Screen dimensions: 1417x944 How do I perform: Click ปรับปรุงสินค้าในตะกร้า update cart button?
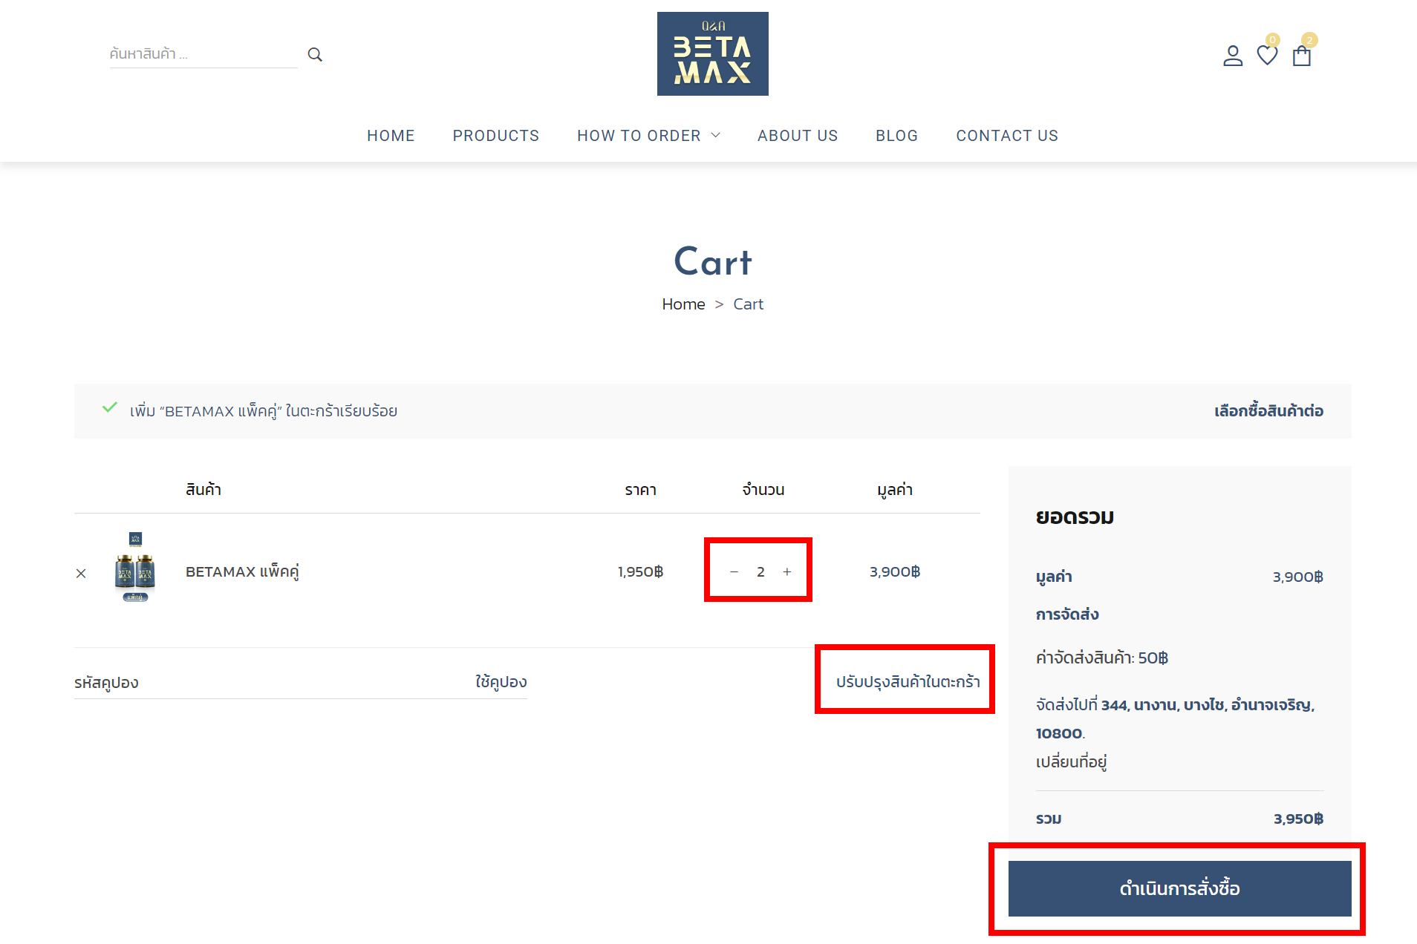pyautogui.click(x=908, y=681)
